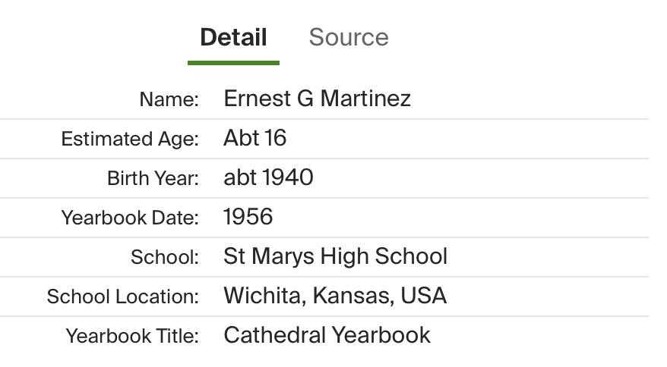
Task: Click the "Yearbook Title:" label
Action: pos(131,336)
